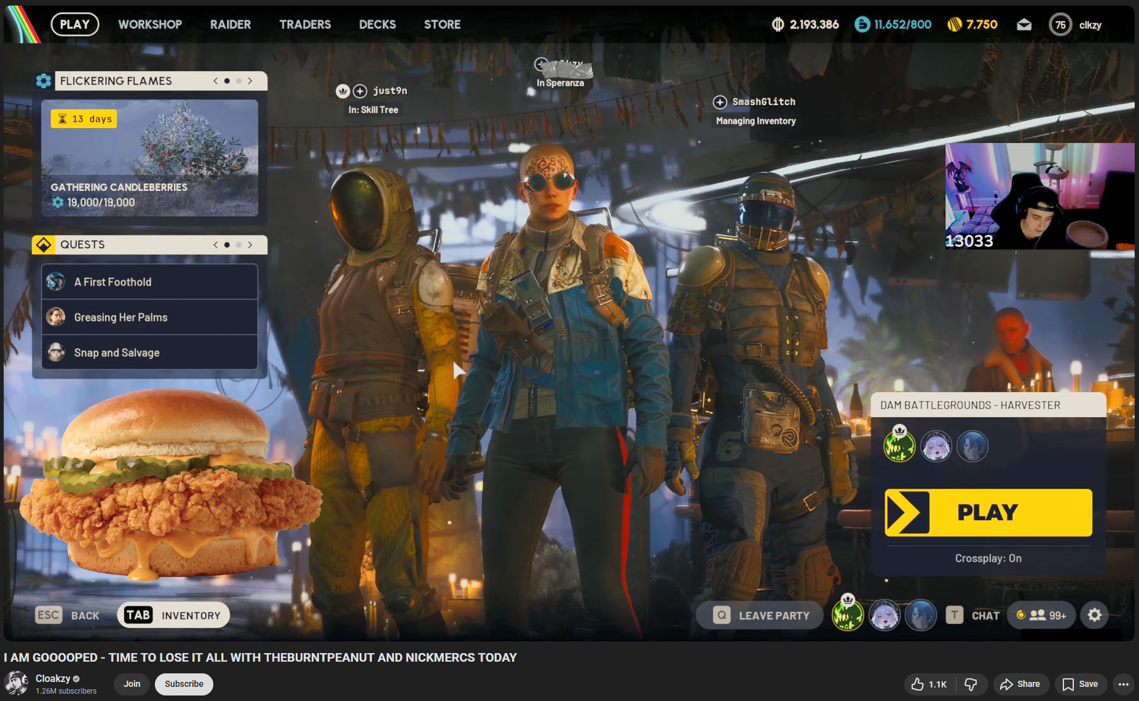Open the DECKS tab
The image size is (1139, 701).
click(x=377, y=25)
